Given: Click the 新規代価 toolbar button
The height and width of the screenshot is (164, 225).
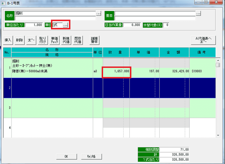Looking at the screenshot, I should (x=66, y=40).
